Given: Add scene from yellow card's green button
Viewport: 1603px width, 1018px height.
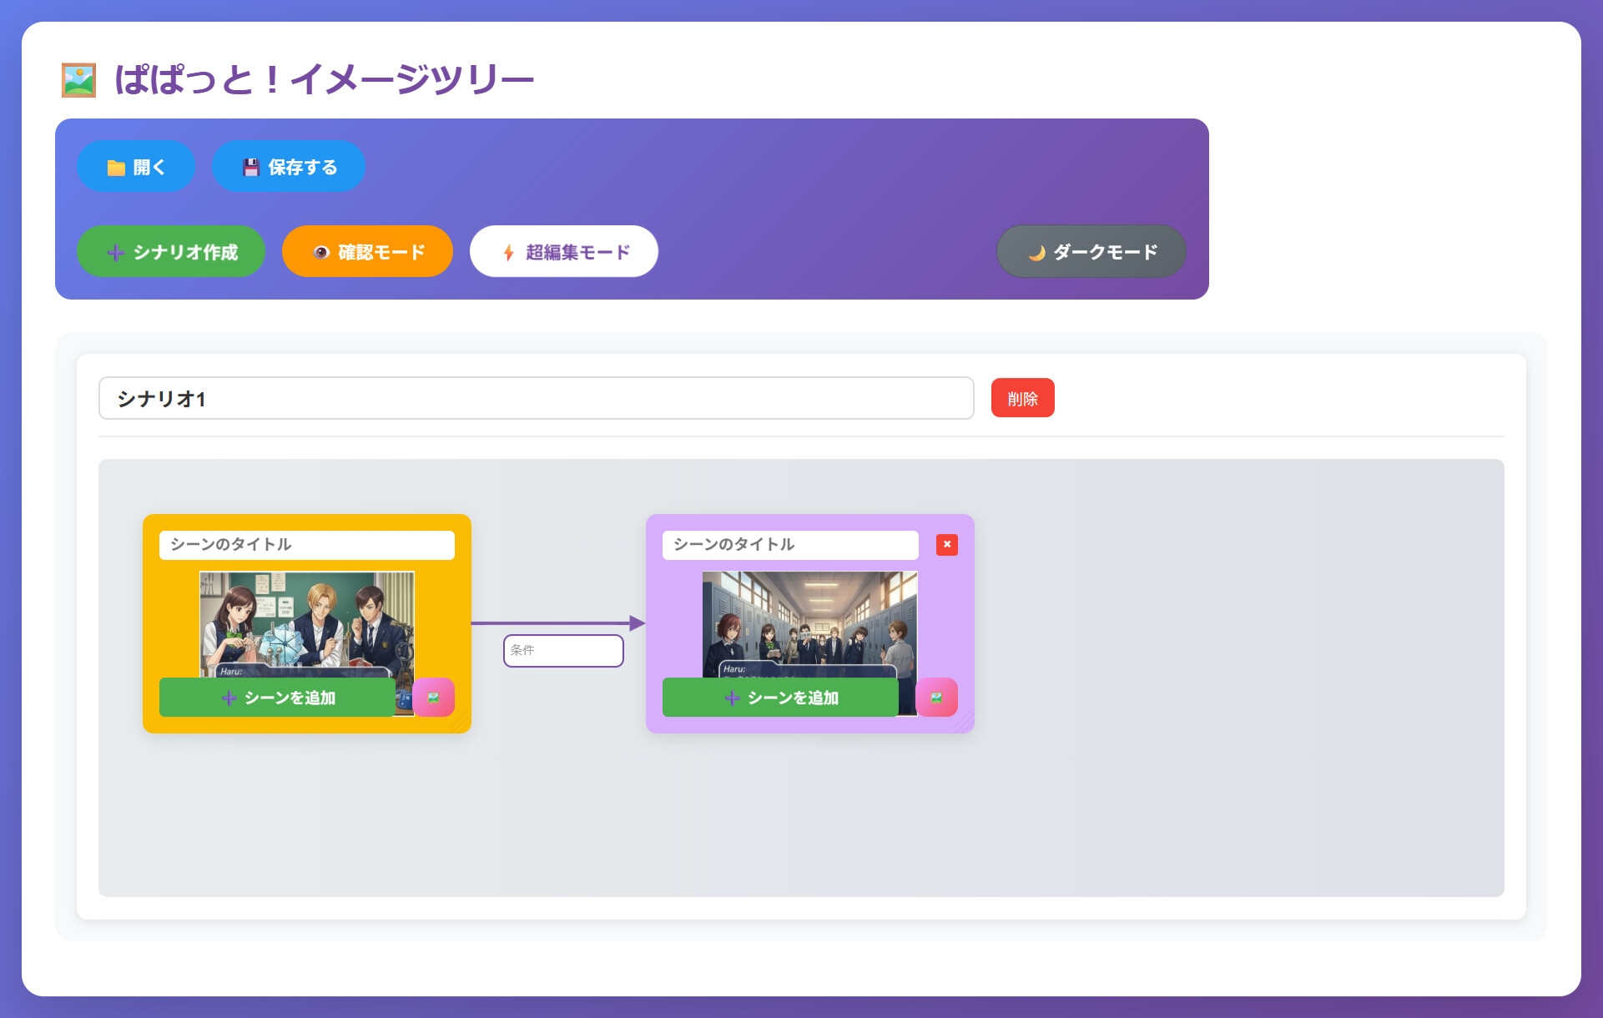Looking at the screenshot, I should pos(277,698).
